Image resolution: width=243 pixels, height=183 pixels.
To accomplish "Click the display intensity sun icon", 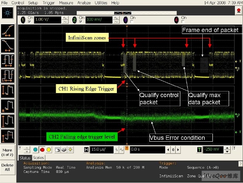I will [70, 150].
